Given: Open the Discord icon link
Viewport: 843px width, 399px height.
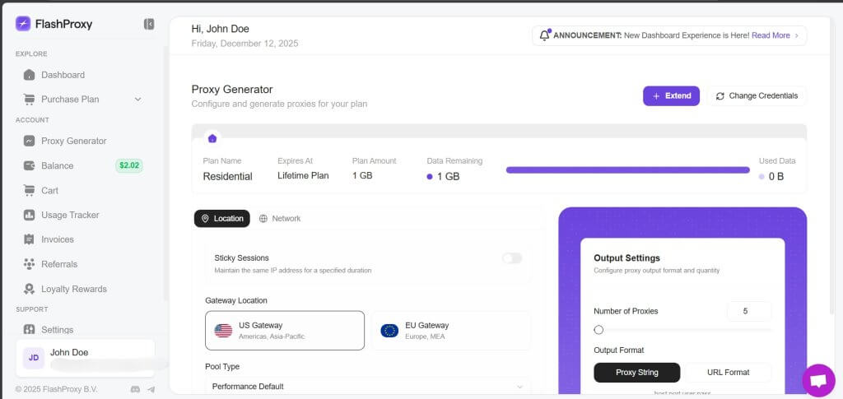Looking at the screenshot, I should click(x=135, y=389).
